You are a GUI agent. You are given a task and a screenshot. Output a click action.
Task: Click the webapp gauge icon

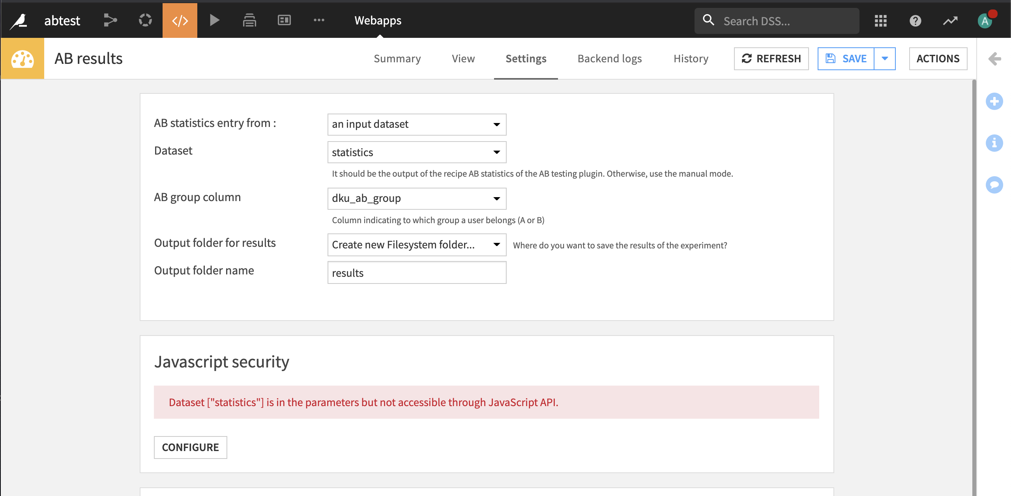pyautogui.click(x=22, y=59)
